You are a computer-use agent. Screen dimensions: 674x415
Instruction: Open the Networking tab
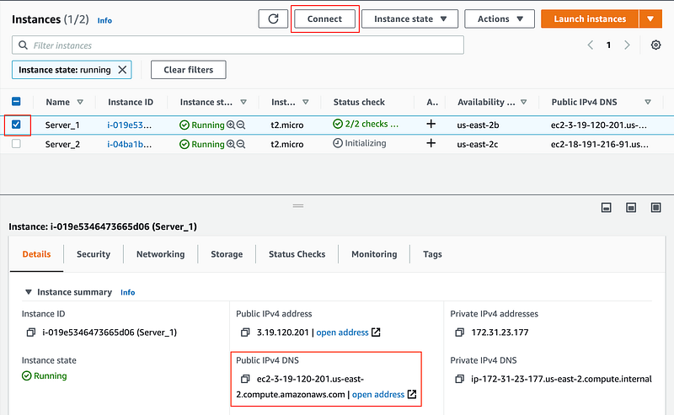pyautogui.click(x=160, y=254)
